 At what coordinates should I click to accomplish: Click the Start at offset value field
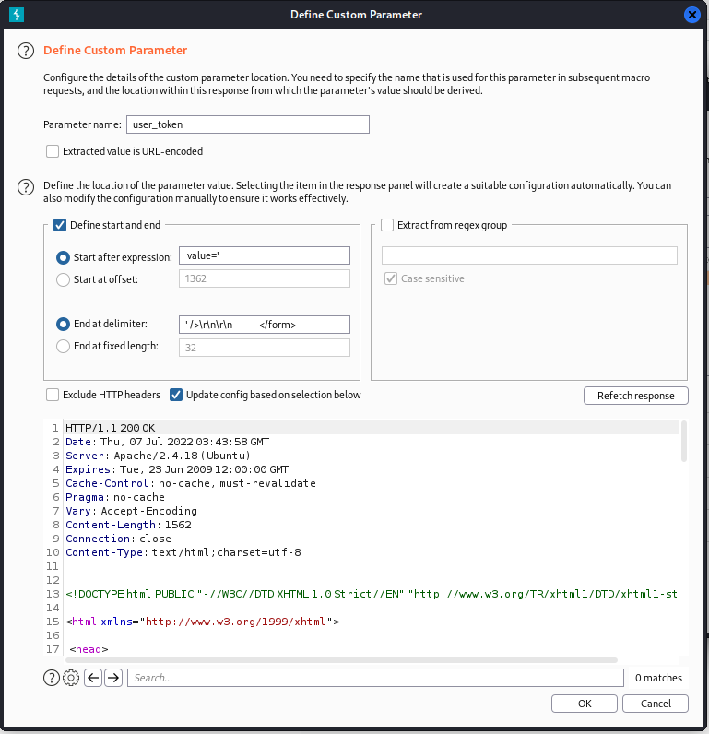(x=265, y=278)
